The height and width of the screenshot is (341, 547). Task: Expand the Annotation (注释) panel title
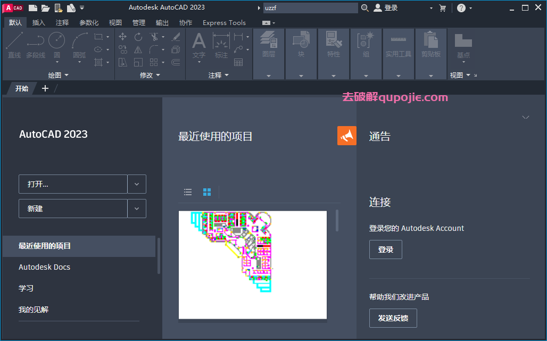point(218,75)
